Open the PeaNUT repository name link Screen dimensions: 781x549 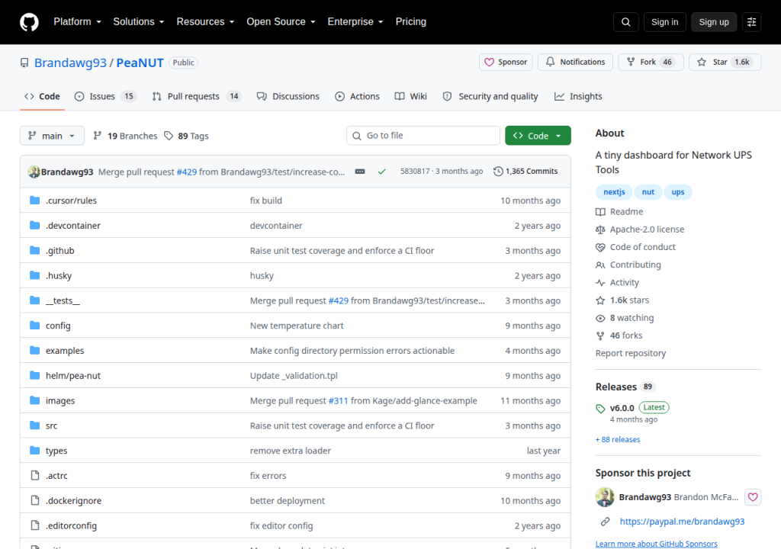[x=140, y=63]
